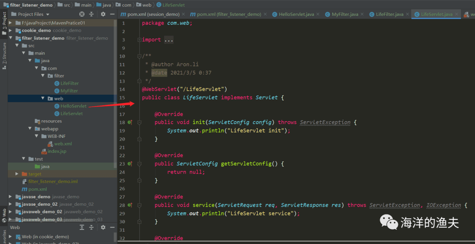Switch to the LifeFilter.java tab
The width and height of the screenshot is (475, 244).
(389, 15)
